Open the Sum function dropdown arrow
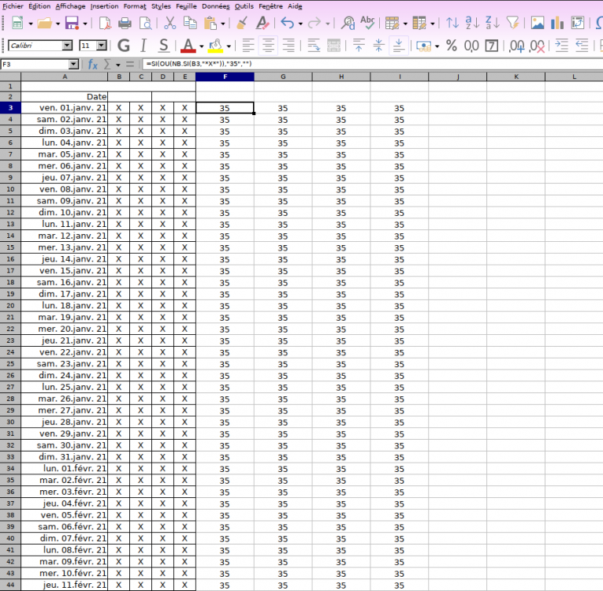Viewport: 603px width, 591px height. (118, 65)
